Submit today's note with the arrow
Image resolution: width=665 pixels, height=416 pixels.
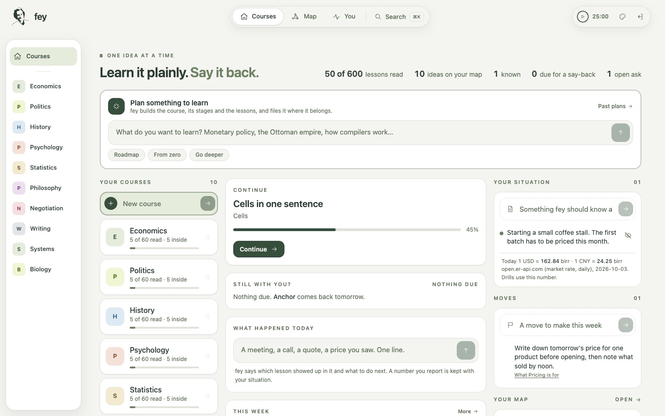click(466, 350)
